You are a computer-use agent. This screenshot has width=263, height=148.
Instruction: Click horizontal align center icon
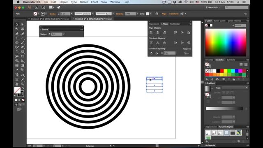point(158,32)
